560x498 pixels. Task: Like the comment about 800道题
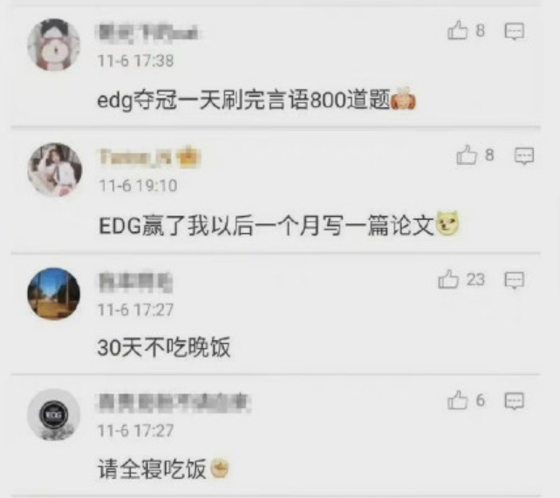click(x=457, y=30)
